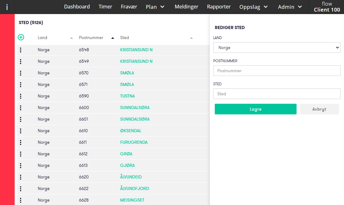
Task: Click the Land column header
Action: [x=42, y=37]
